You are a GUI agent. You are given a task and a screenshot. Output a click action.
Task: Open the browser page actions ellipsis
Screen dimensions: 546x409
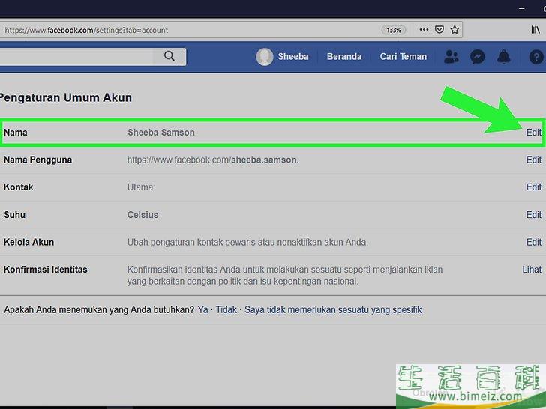pyautogui.click(x=424, y=29)
